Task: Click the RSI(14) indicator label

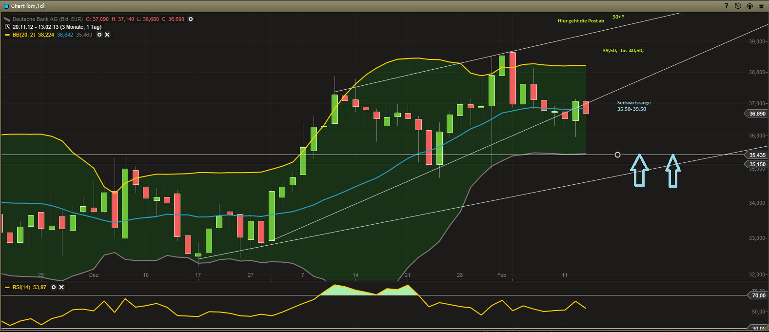Action: (x=21, y=287)
